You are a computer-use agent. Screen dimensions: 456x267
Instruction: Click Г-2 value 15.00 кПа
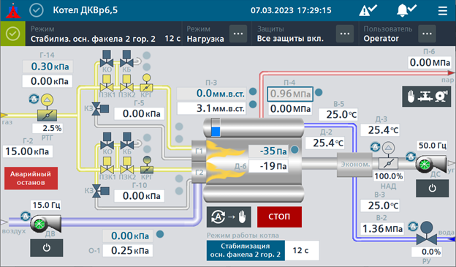28,151
